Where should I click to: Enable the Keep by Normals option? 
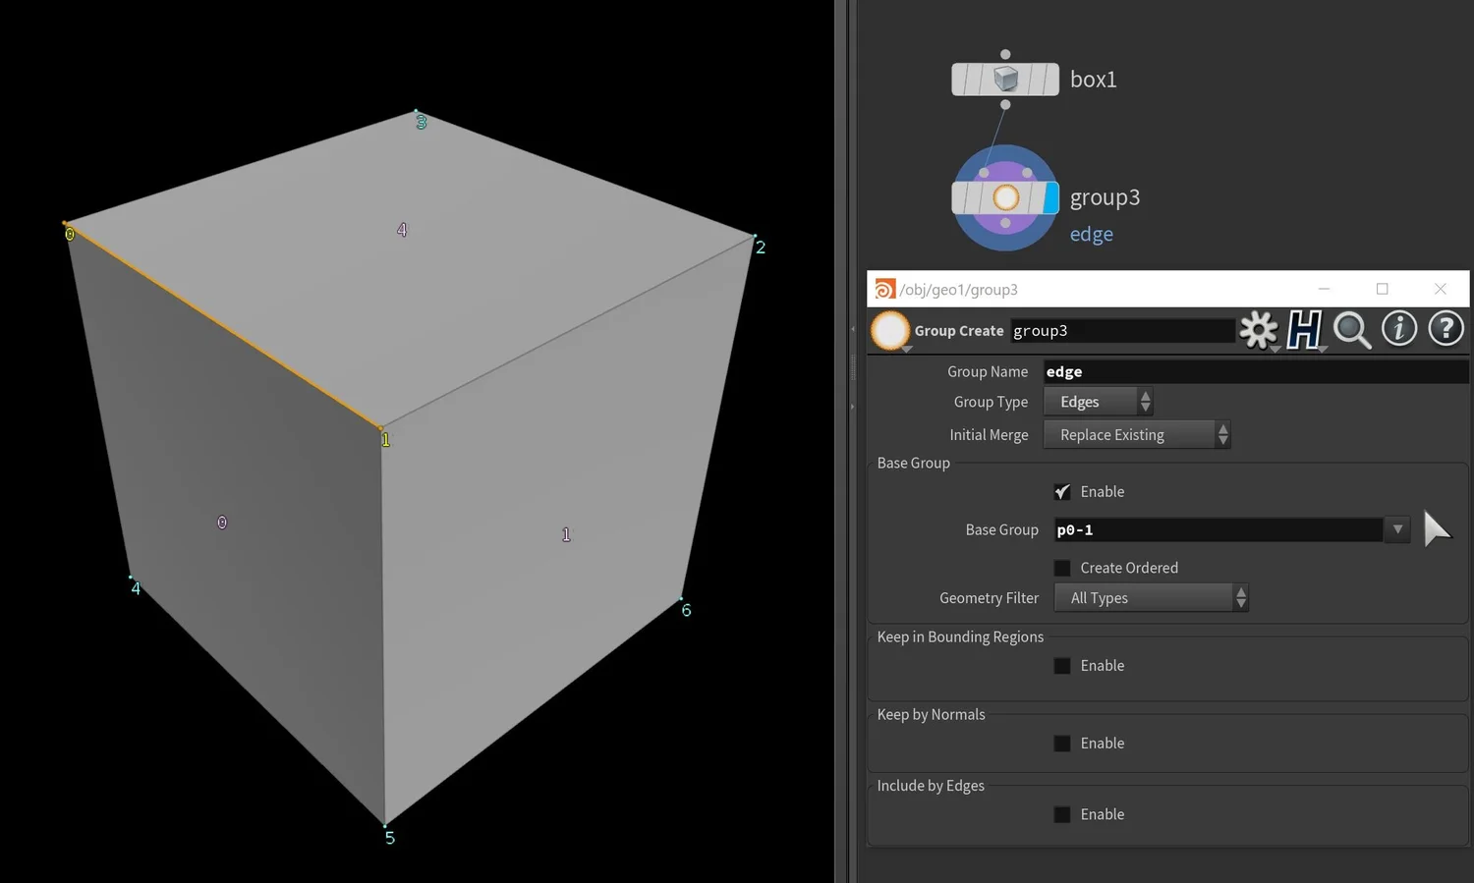pyautogui.click(x=1062, y=743)
